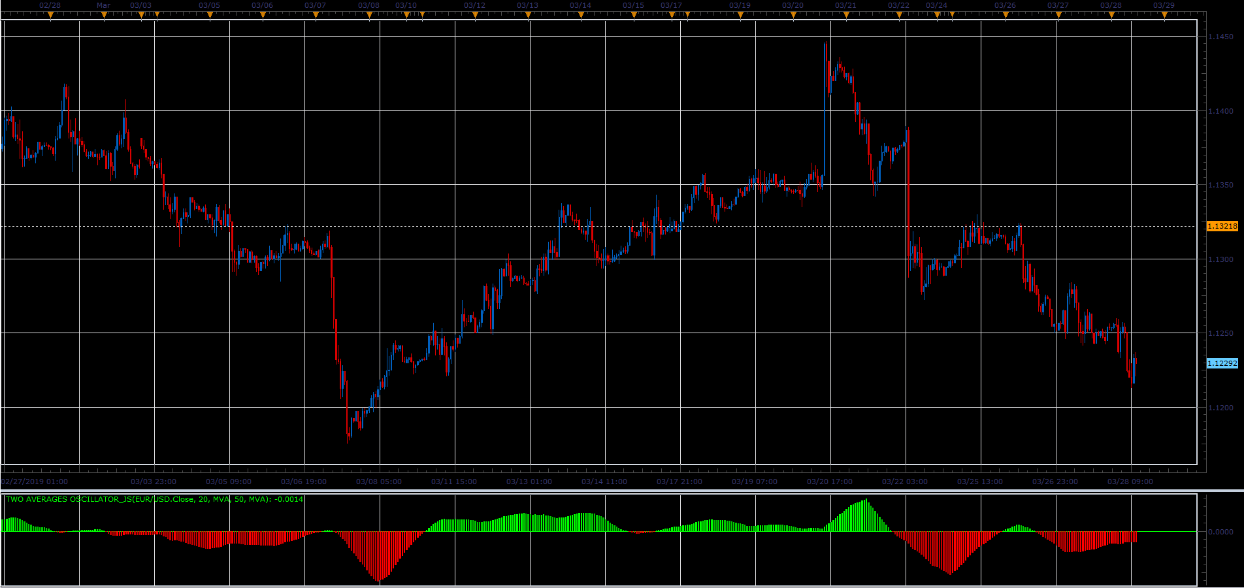Click the orange day marker under 03/24
1244x588 pixels.
pyautogui.click(x=937, y=15)
